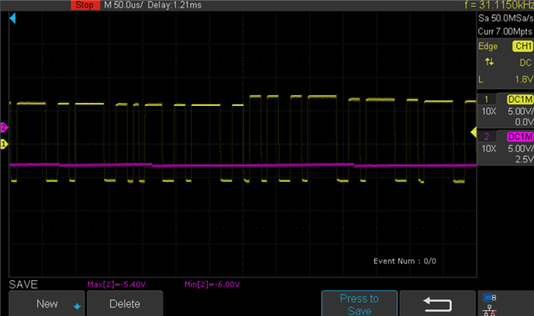Select the yellow channel 1 ground marker
This screenshot has height=316, width=534.
[x=4, y=144]
